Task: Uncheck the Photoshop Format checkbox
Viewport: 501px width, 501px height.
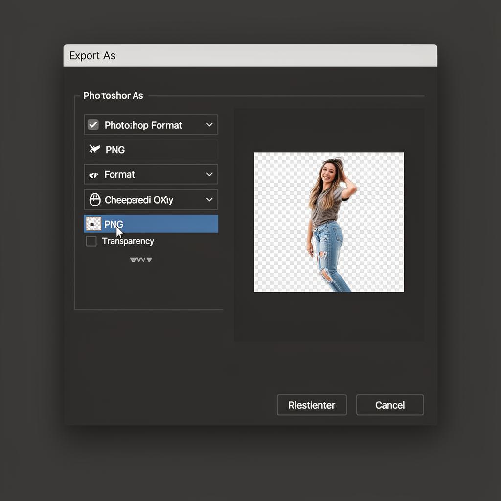Action: coord(93,125)
